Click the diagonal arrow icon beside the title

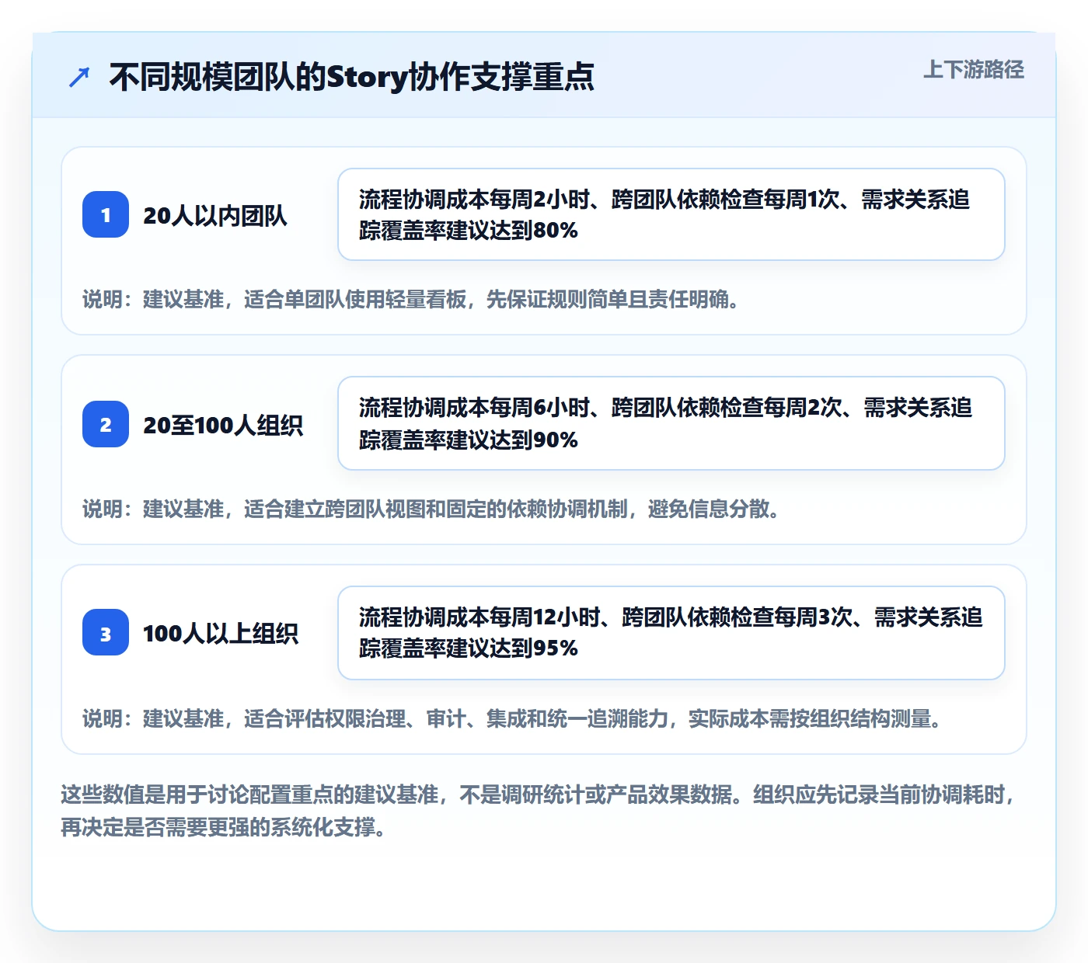click(x=79, y=77)
